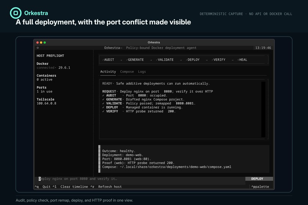Click the 'Proof (web)' summary line
The image size is (308, 205).
[x=138, y=163]
